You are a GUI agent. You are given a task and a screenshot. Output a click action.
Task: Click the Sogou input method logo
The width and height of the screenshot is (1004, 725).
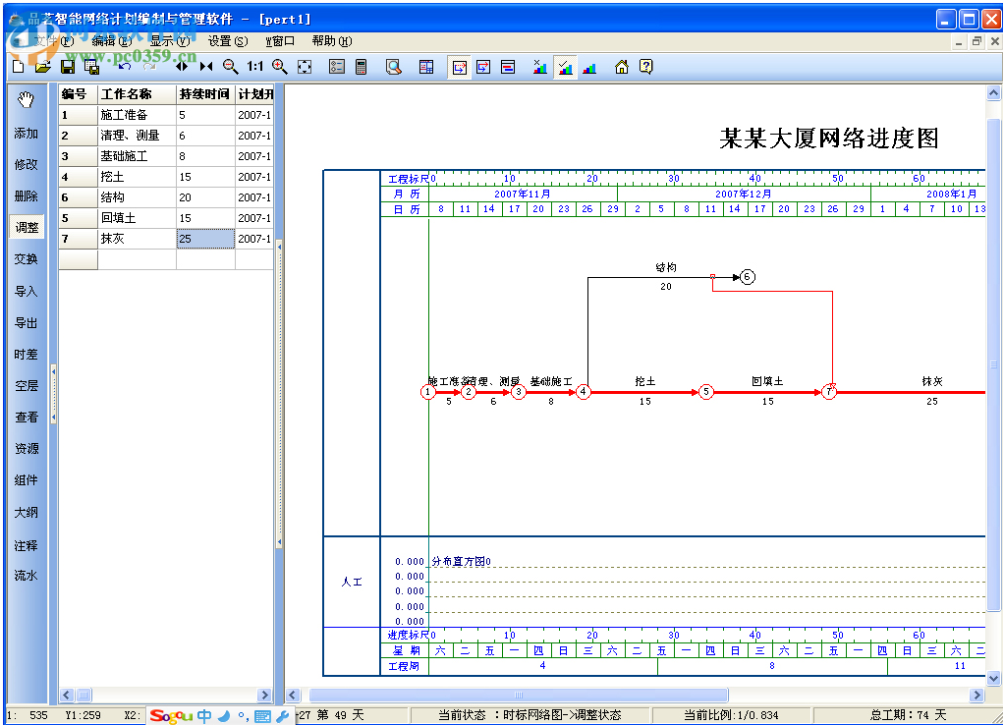coord(170,715)
